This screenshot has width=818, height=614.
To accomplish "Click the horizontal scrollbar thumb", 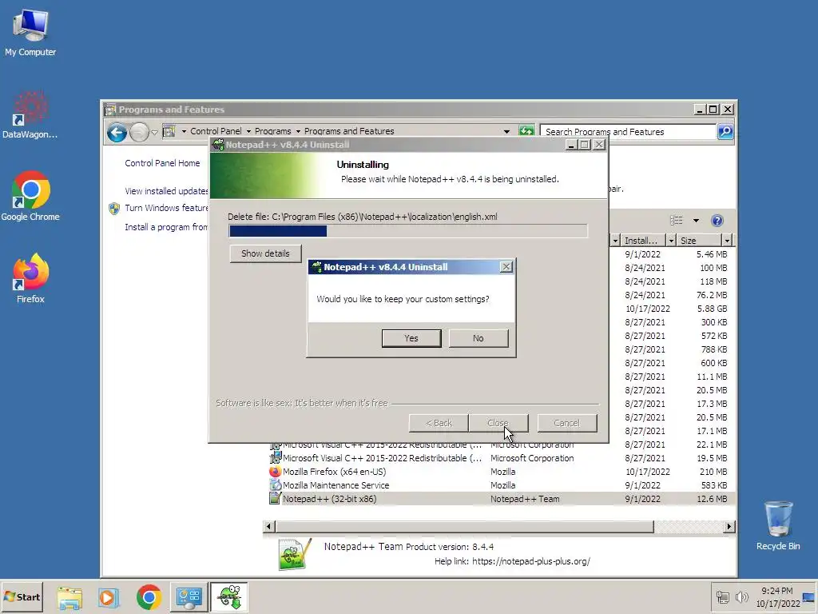I will (x=464, y=526).
